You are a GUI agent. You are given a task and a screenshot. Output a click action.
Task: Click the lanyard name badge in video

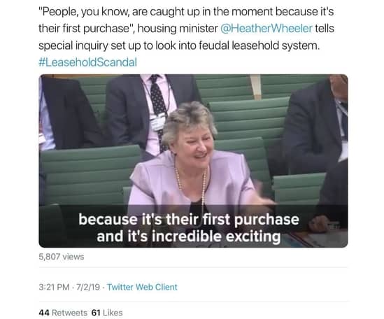[157, 122]
